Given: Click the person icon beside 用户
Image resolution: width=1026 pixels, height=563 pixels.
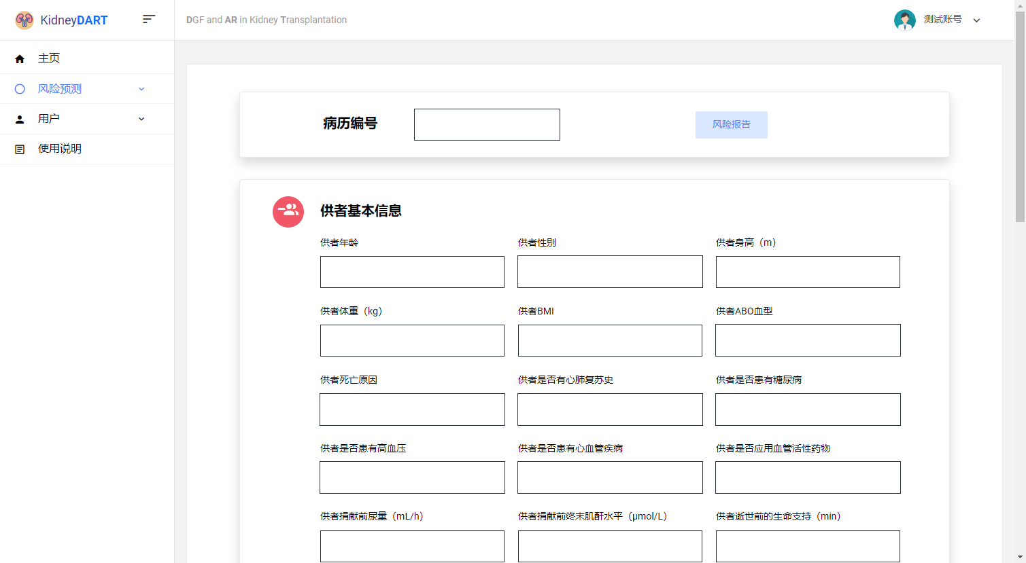Looking at the screenshot, I should (20, 119).
